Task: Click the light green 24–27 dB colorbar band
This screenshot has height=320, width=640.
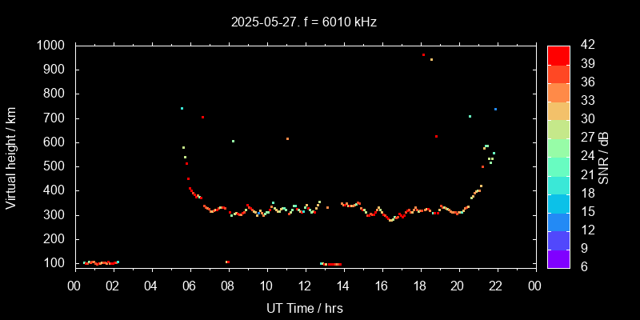Action: coord(558,146)
